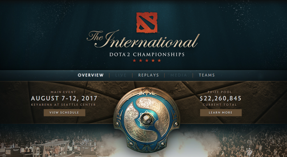Open the Overview tab
Image resolution: width=287 pixels, height=157 pixels.
(x=91, y=75)
